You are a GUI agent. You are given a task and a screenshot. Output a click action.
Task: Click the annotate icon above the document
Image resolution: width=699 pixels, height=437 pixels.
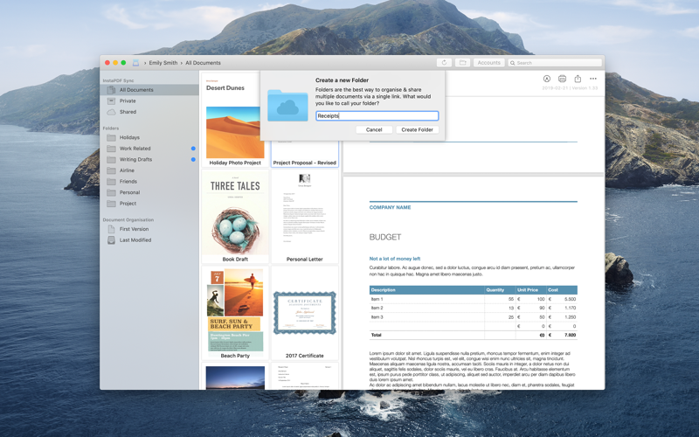547,79
